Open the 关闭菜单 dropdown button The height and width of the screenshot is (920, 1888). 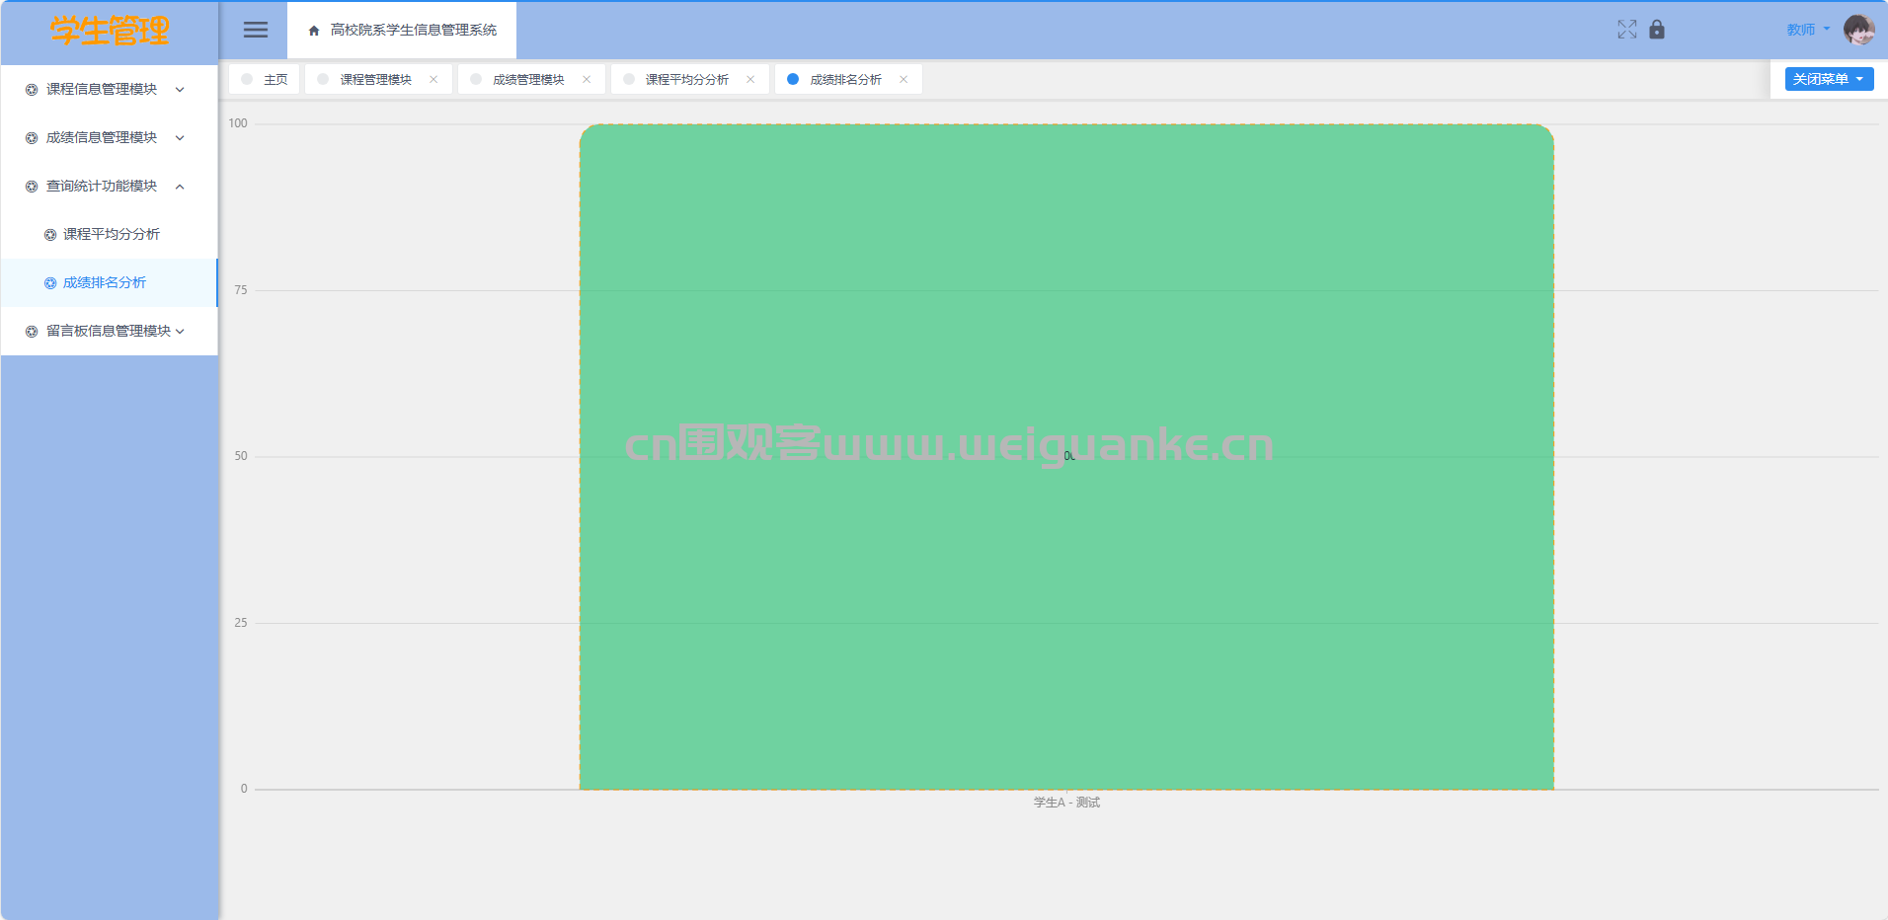point(1828,79)
